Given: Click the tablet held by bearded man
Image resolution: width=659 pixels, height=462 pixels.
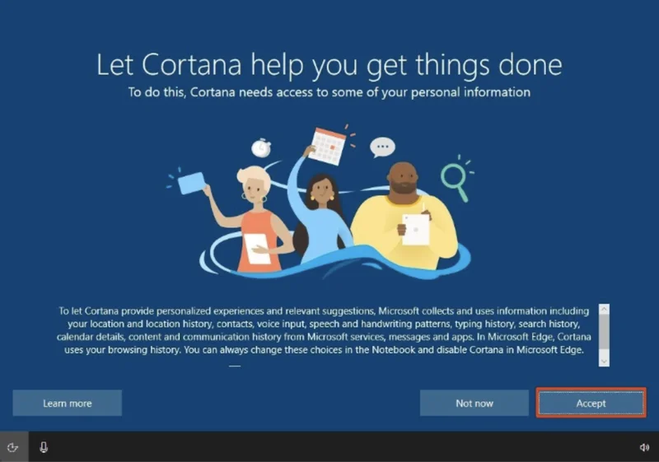Looking at the screenshot, I should 415,229.
